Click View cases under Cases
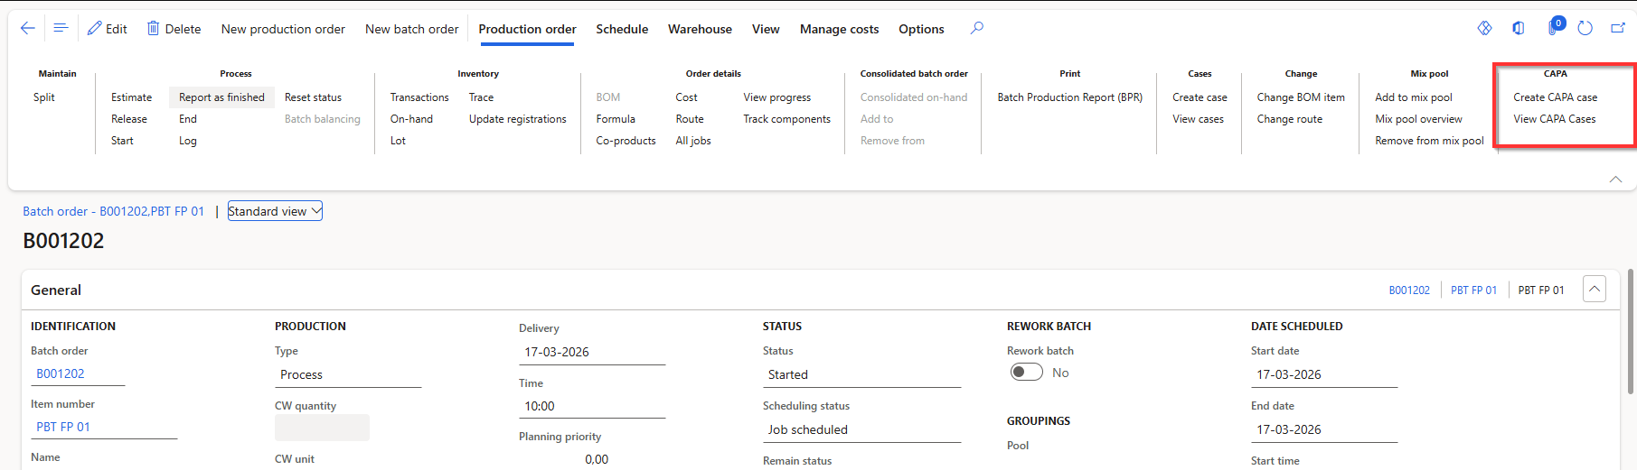The width and height of the screenshot is (1637, 470). (x=1198, y=119)
